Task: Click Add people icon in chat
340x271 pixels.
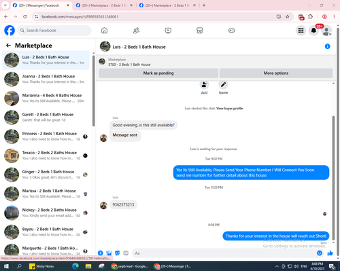Action: tap(204, 85)
